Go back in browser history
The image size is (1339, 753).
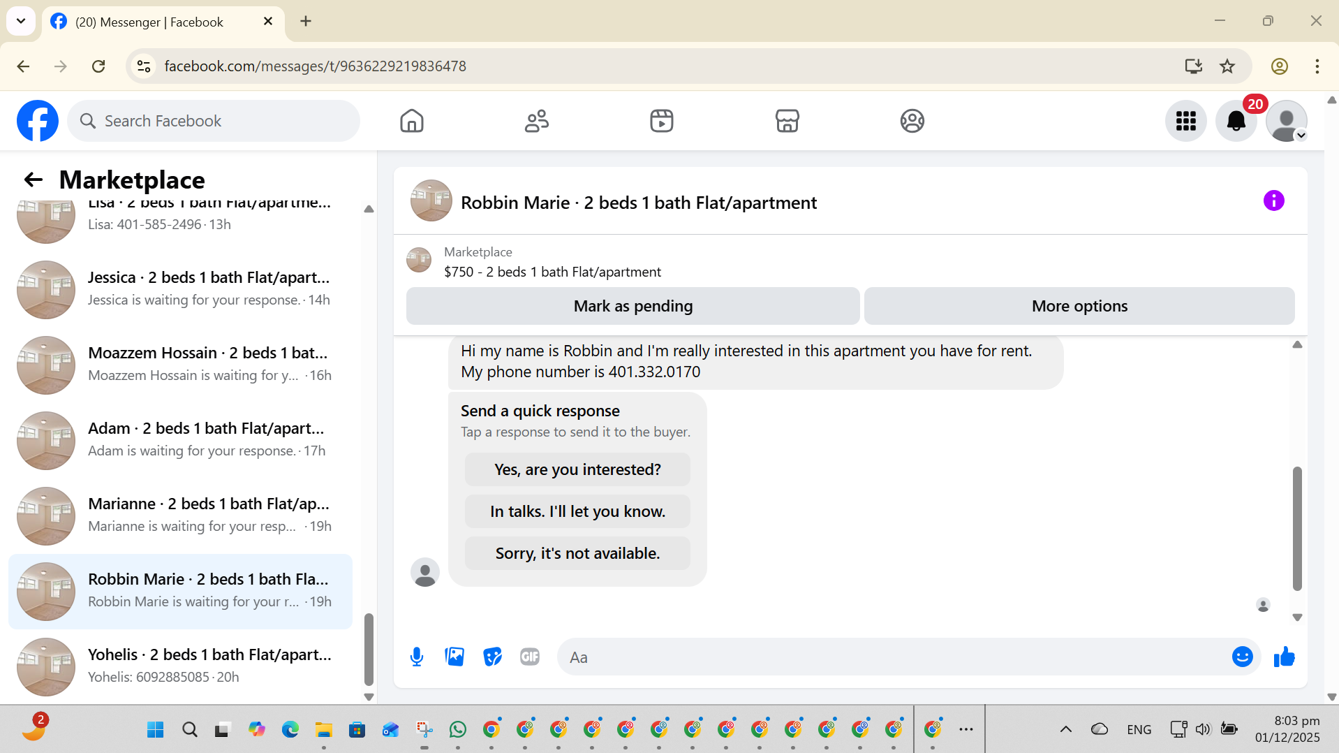click(x=23, y=66)
